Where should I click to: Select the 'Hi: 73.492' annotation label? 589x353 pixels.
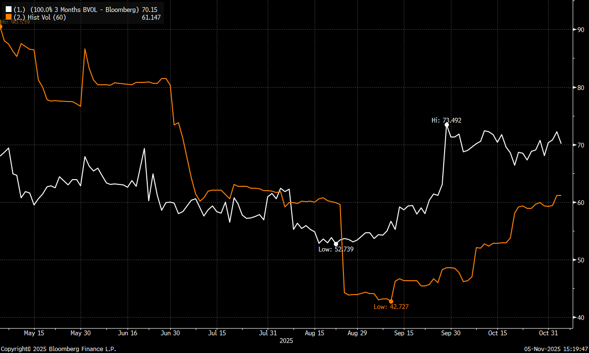point(447,120)
